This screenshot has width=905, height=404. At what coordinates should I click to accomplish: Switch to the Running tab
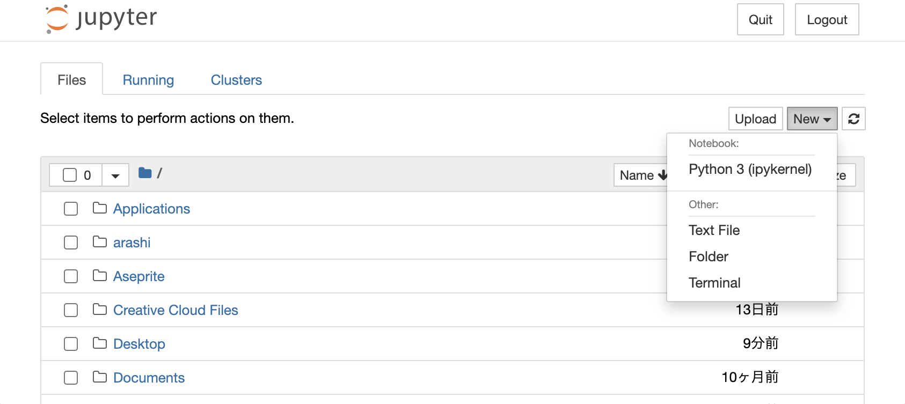click(x=148, y=79)
